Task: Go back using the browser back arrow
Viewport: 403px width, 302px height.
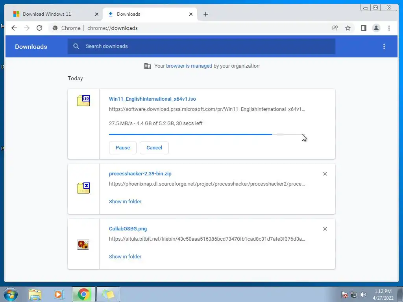Action: tap(14, 28)
